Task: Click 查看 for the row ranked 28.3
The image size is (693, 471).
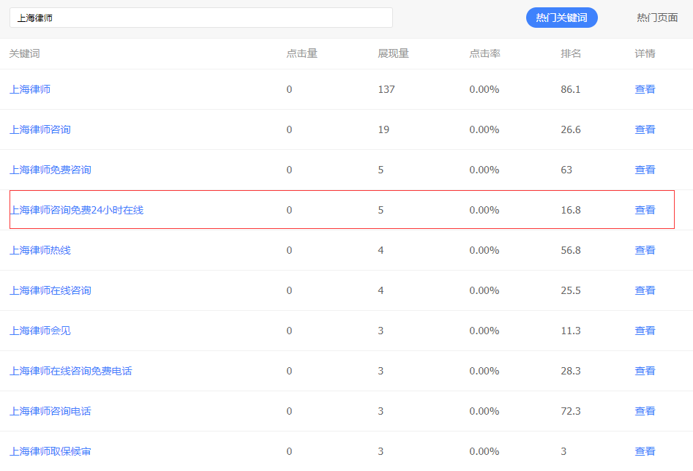Action: tap(645, 371)
